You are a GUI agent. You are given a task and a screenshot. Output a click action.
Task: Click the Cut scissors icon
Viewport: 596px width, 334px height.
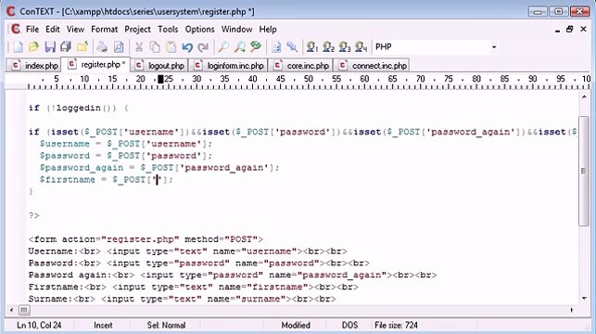pyautogui.click(x=139, y=47)
